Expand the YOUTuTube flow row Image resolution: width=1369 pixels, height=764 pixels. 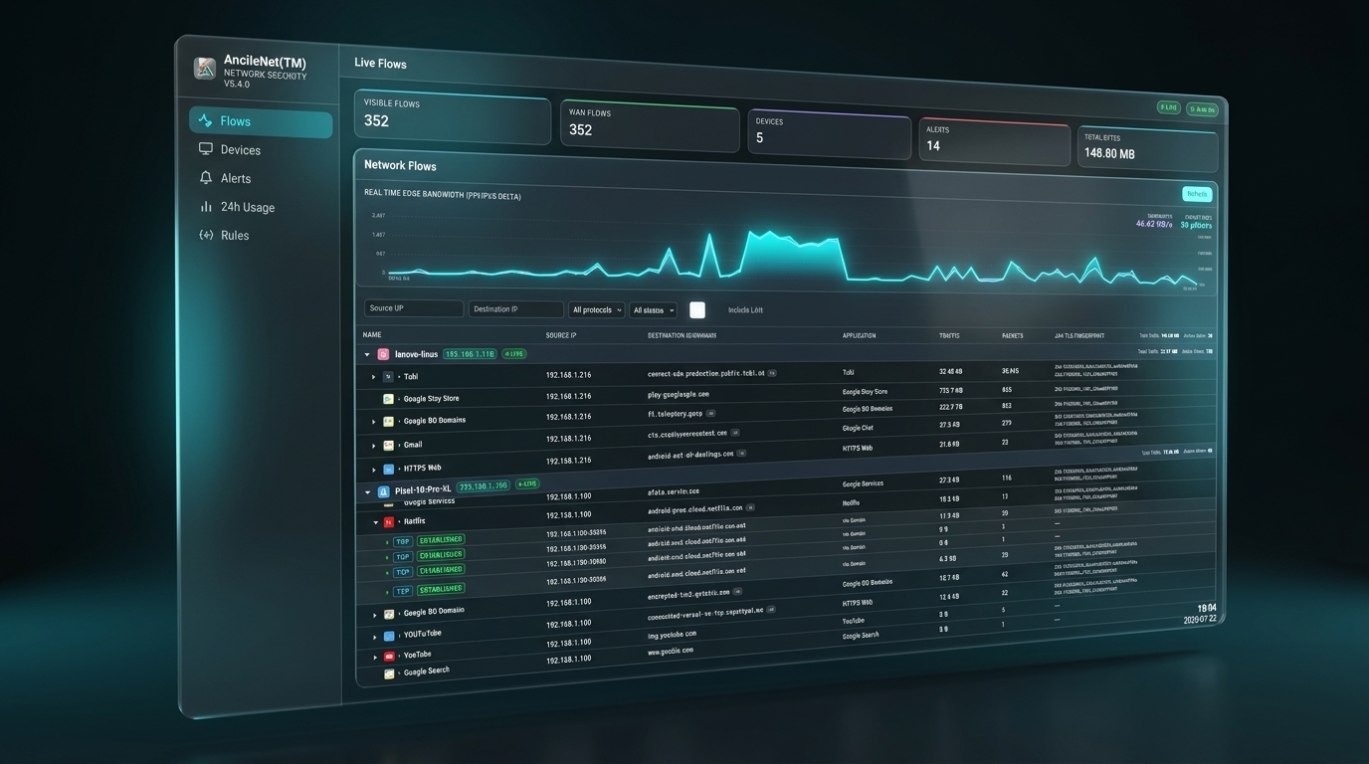(x=375, y=637)
